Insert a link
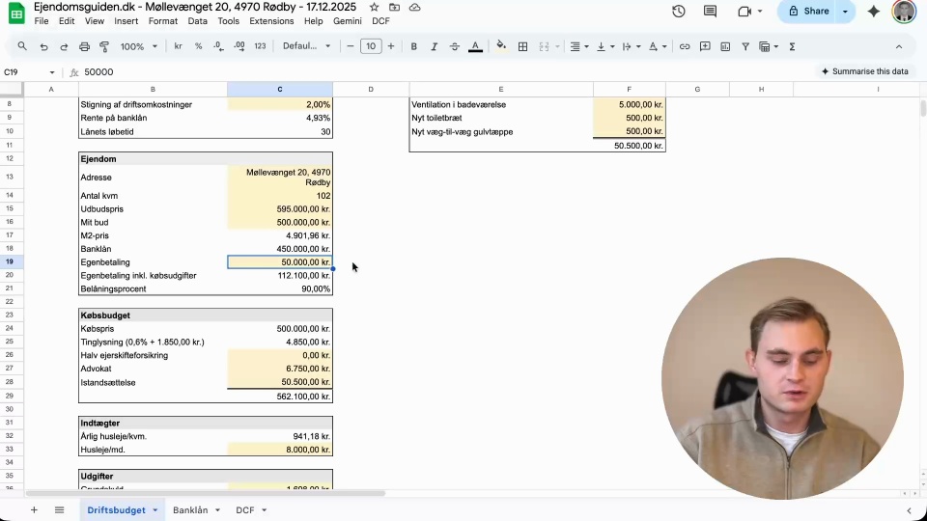This screenshot has width=927, height=521. [x=685, y=46]
